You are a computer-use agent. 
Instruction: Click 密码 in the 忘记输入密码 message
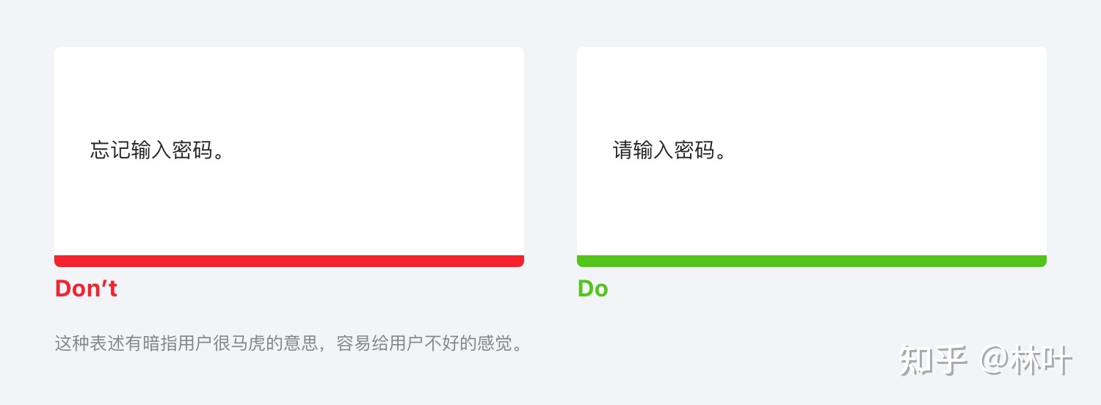pyautogui.click(x=192, y=150)
